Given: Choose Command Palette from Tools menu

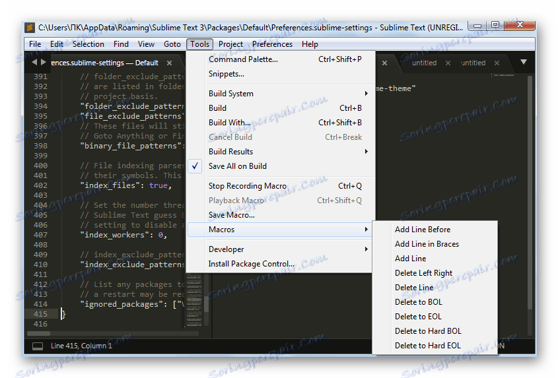Looking at the screenshot, I should coord(281,59).
